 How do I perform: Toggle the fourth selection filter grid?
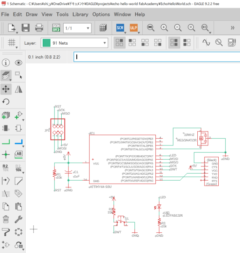[158, 43]
